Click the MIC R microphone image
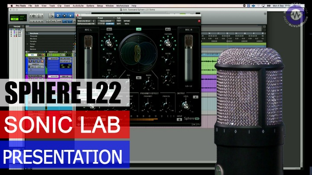312x175 pixels. pyautogui.click(x=188, y=57)
